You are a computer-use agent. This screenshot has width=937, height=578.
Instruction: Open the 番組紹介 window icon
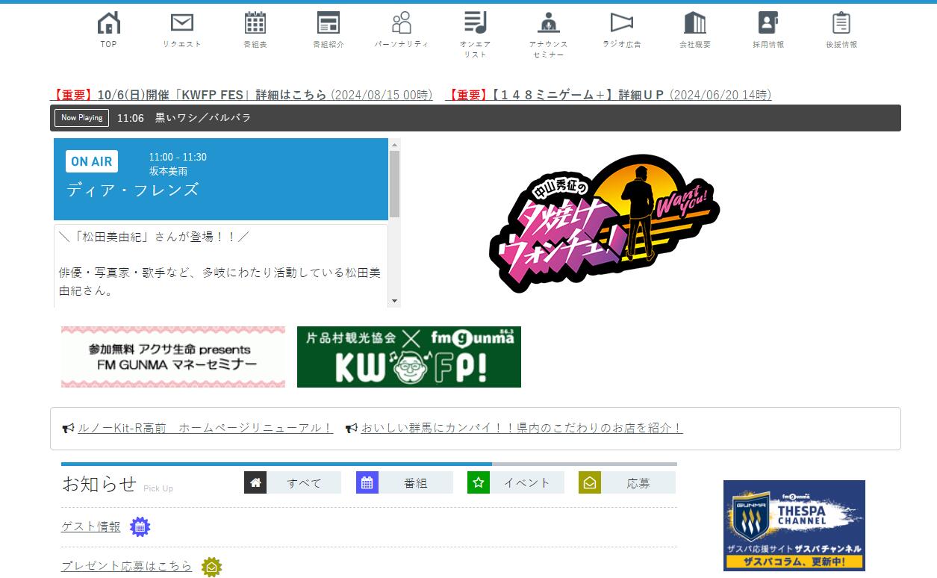[329, 23]
